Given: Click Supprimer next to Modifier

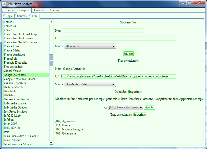Looking at the screenshot, I should [x=135, y=92].
